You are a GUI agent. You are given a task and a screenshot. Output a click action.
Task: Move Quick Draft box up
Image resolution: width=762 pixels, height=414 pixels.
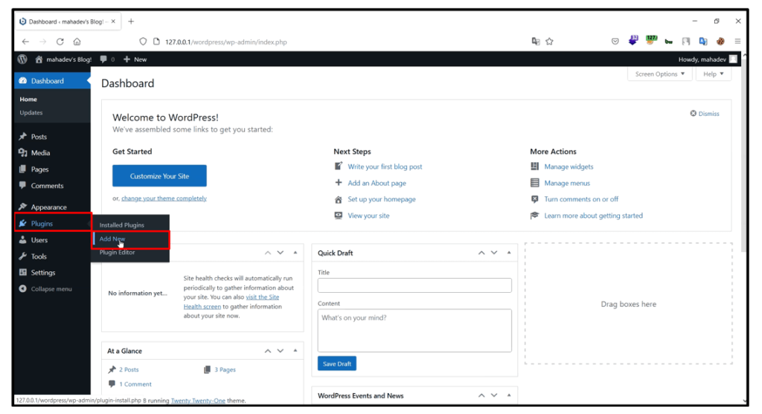481,253
